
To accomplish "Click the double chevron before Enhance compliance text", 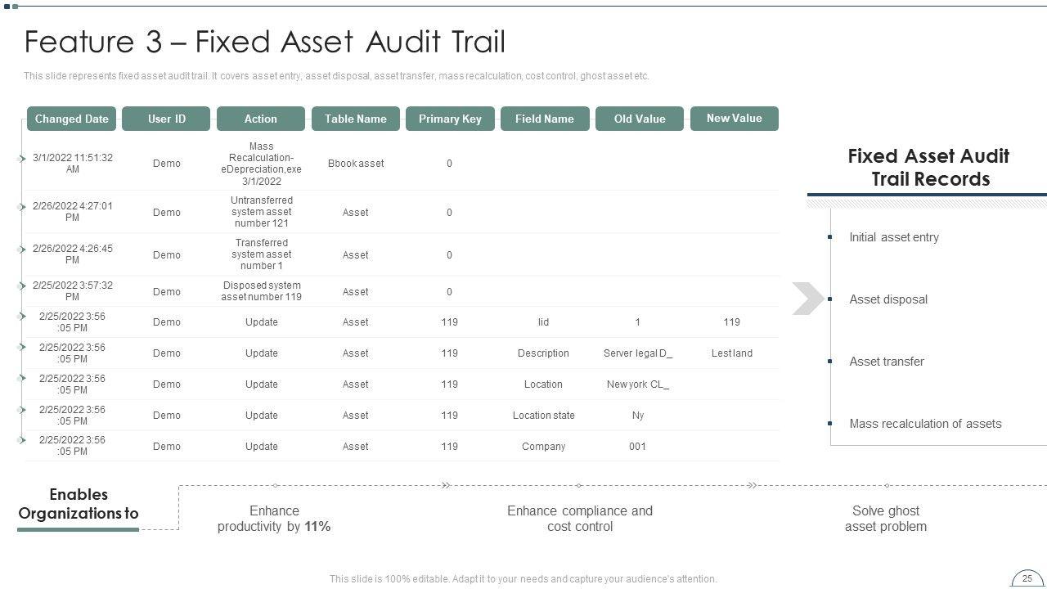I will click(x=446, y=485).
